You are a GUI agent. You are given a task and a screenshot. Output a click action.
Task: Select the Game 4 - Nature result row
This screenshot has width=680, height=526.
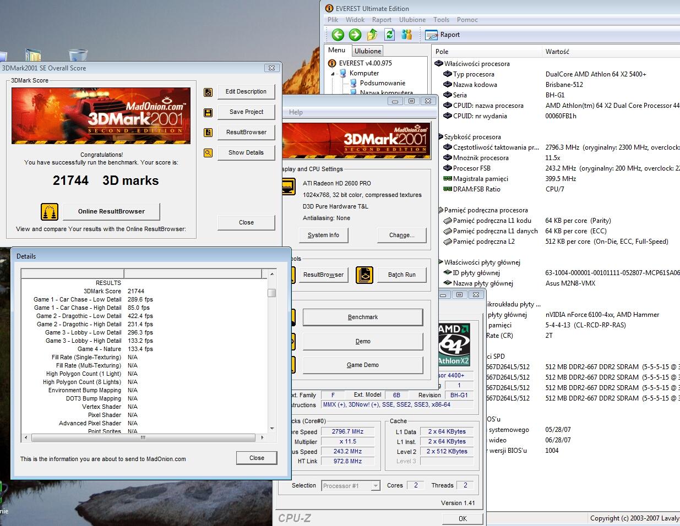coord(144,349)
